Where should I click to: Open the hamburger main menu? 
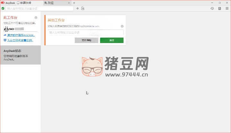[227, 8]
